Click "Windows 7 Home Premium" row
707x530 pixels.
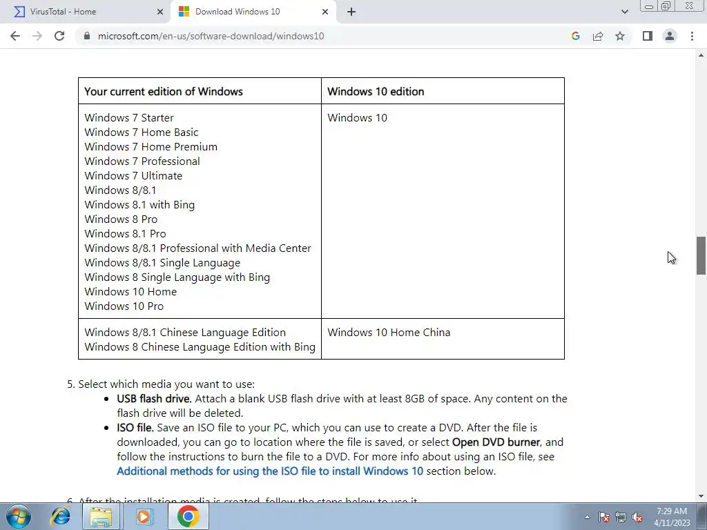(151, 146)
